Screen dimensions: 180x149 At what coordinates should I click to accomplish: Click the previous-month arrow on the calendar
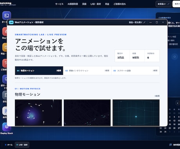point(178,103)
